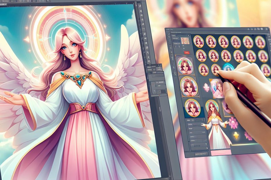Screen dimensions: 271x180
Task: Click the glowing blue avatar badge
Action: (228, 67)
